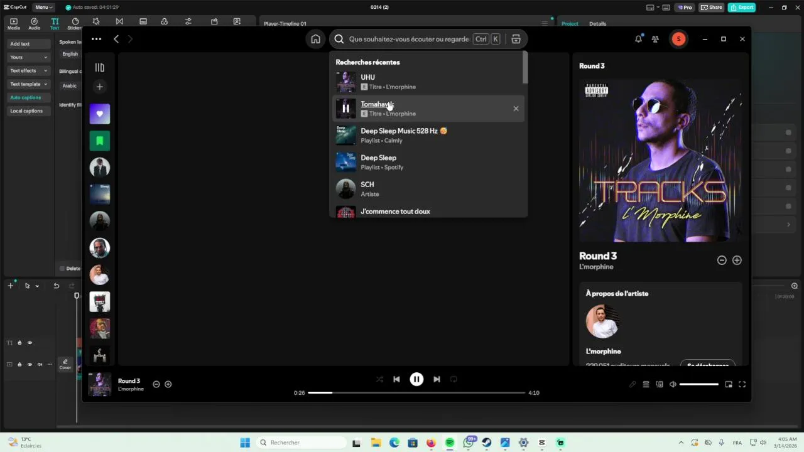Skip to previous track
804x452 pixels.
click(396, 379)
